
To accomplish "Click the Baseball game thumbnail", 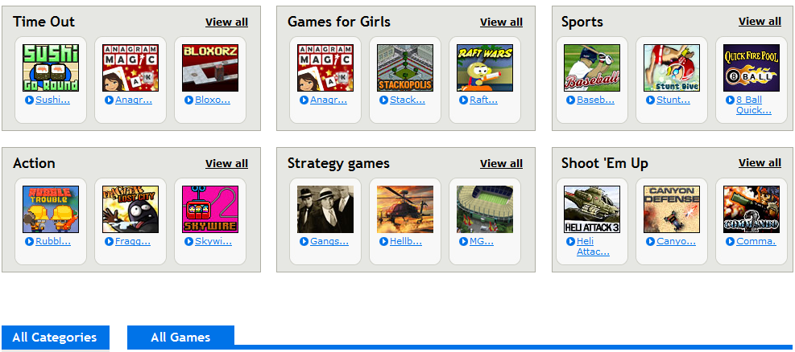I will pos(592,68).
